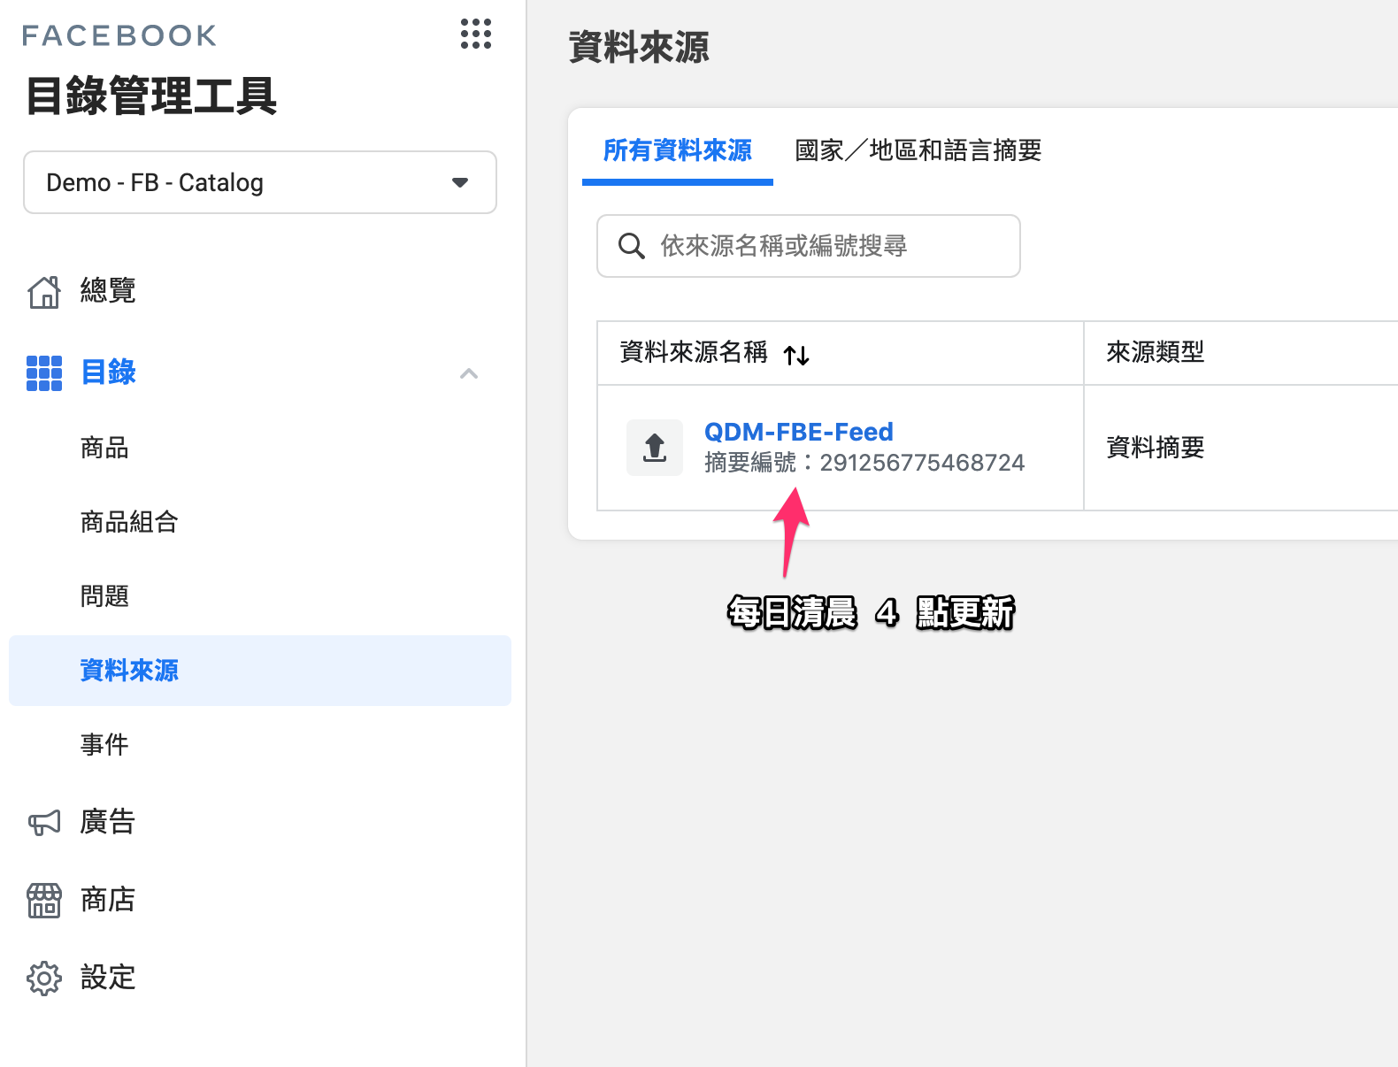Open the Demo - FB - Catalog dropdown
The image size is (1398, 1067).
[260, 182]
